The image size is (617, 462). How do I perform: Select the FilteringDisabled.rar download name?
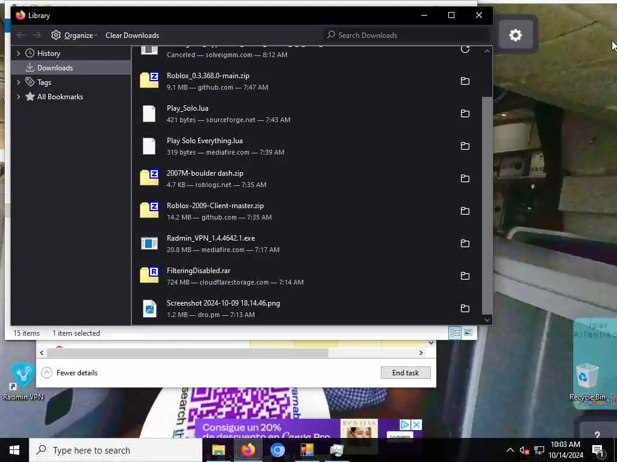(198, 270)
